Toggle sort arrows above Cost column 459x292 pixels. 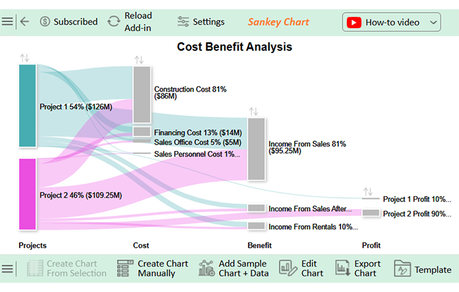click(139, 59)
